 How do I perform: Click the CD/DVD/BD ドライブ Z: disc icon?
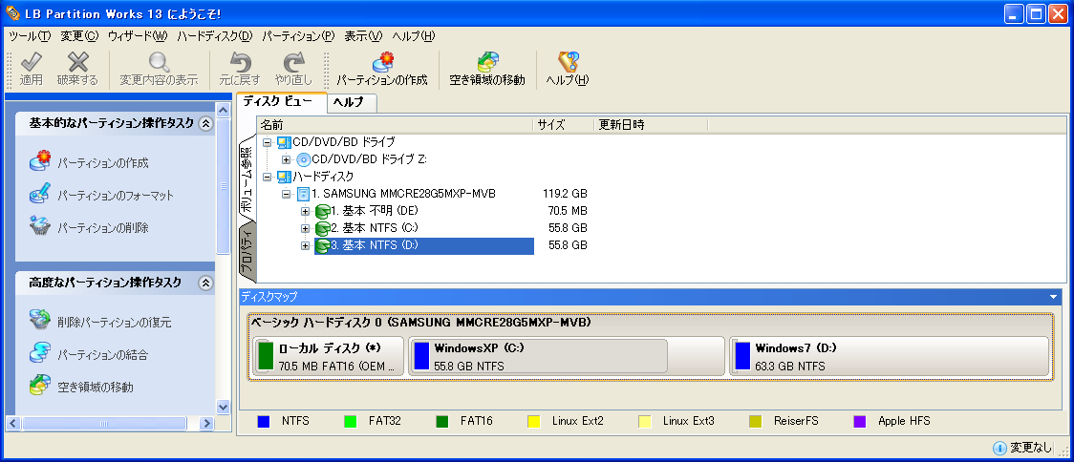tap(304, 159)
